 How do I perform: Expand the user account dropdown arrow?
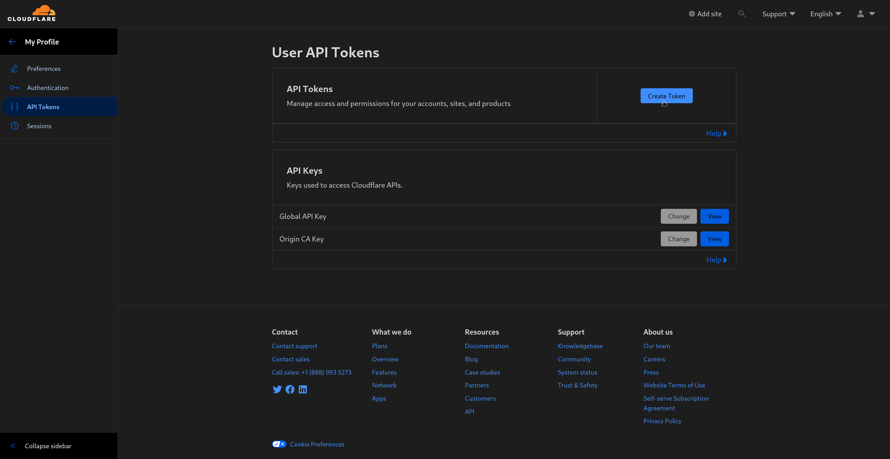click(x=872, y=14)
